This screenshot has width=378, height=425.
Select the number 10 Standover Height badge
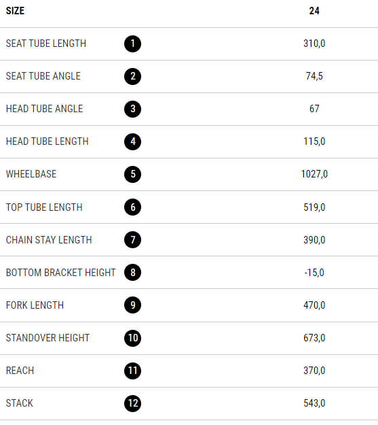point(132,338)
